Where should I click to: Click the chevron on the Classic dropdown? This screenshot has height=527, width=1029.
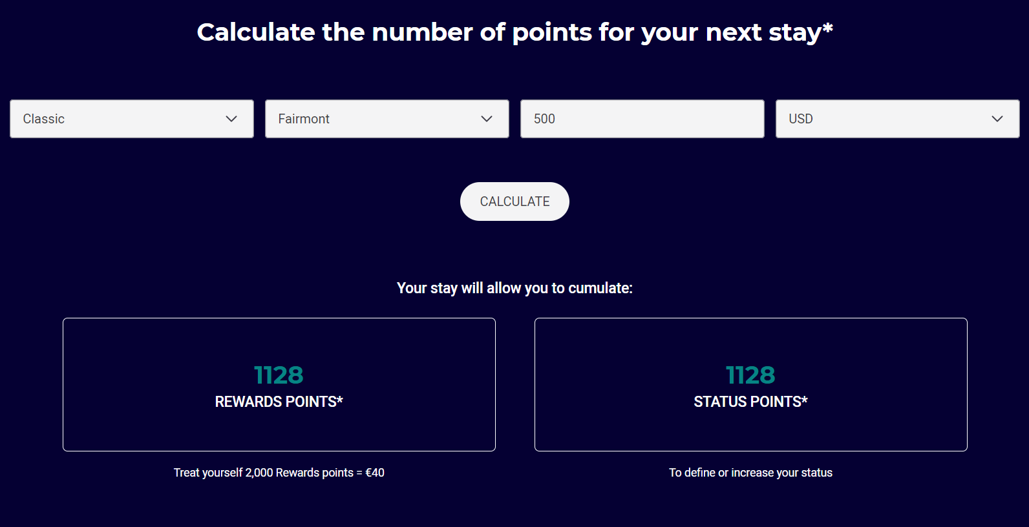tap(232, 119)
